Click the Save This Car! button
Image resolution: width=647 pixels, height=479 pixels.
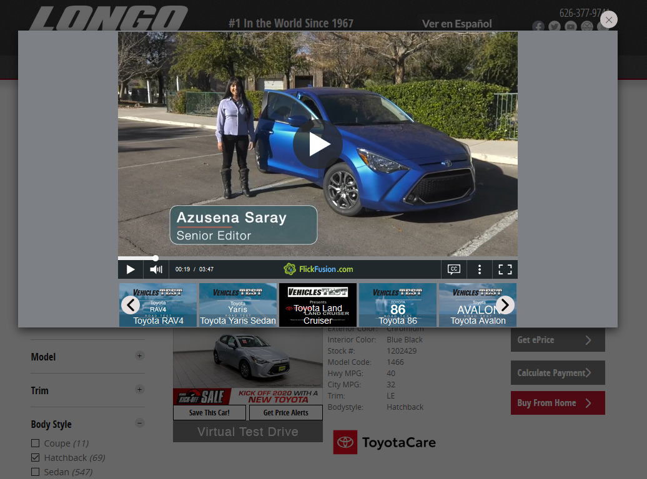coord(209,413)
